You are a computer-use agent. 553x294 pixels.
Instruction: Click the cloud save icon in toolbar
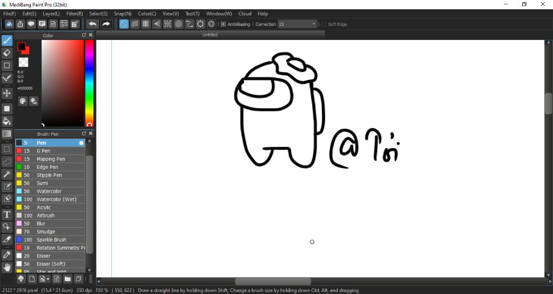(10, 24)
